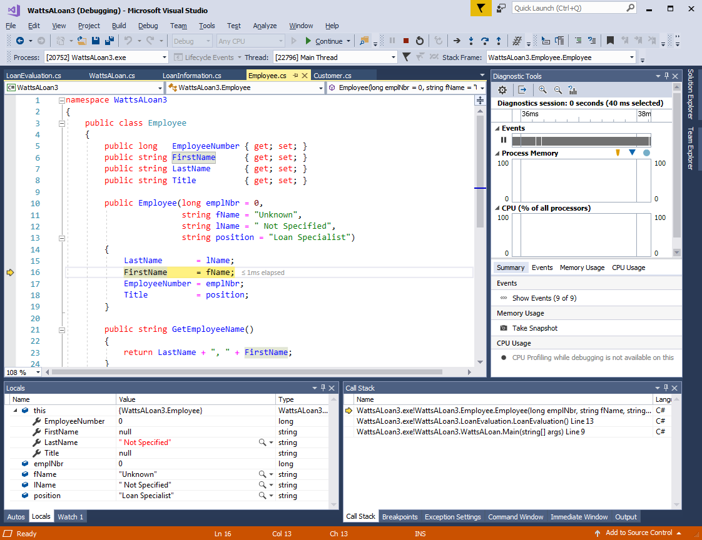Switch to the Customer.cs tab
Image resolution: width=702 pixels, height=540 pixels.
[x=332, y=76]
